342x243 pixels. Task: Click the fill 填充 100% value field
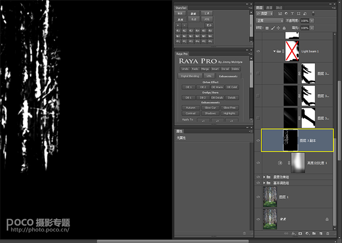[305, 28]
